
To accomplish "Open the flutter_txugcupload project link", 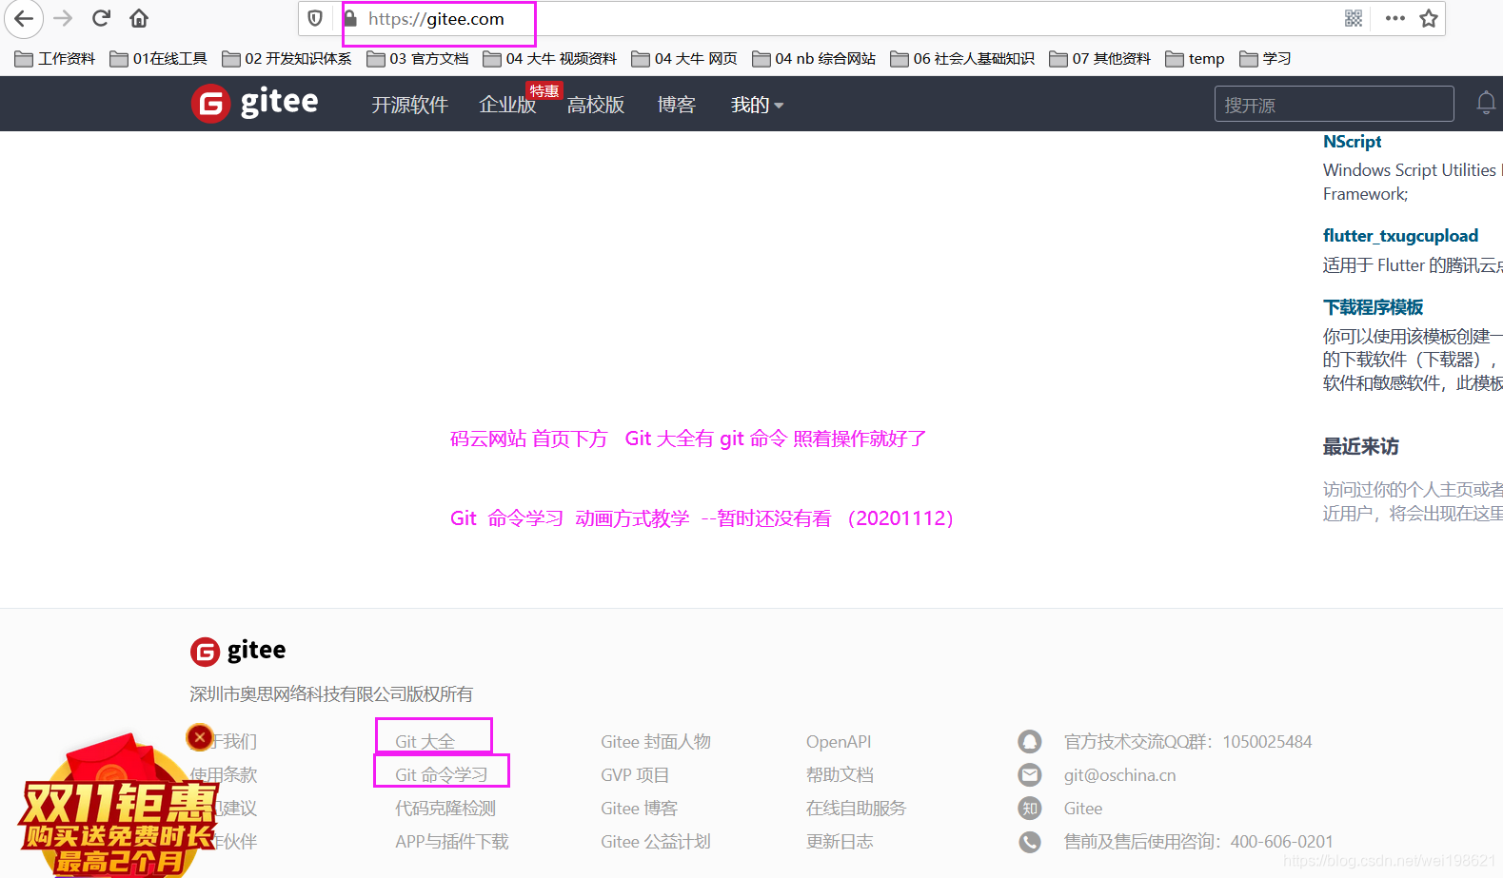I will [x=1400, y=236].
